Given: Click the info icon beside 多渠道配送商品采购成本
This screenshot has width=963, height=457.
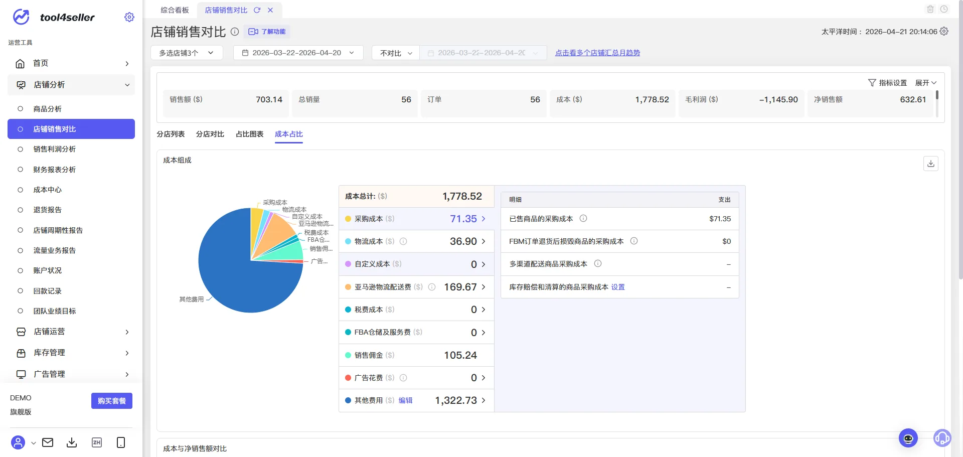Looking at the screenshot, I should (598, 263).
